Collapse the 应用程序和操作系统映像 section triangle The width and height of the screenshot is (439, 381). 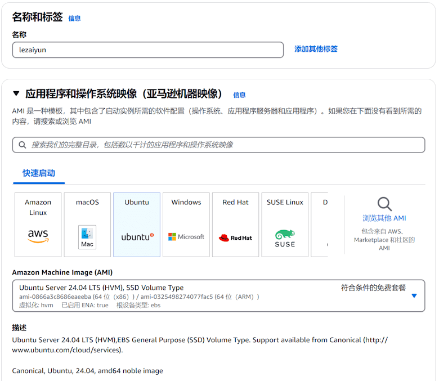point(16,94)
